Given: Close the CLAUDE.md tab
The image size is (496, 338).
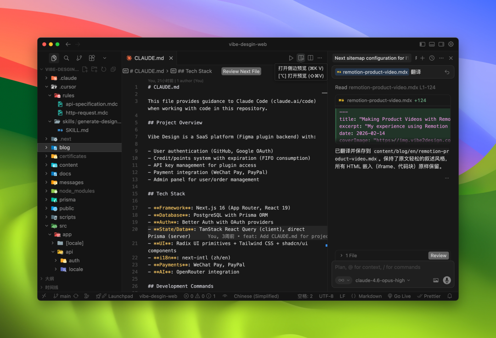Looking at the screenshot, I should 171,58.
